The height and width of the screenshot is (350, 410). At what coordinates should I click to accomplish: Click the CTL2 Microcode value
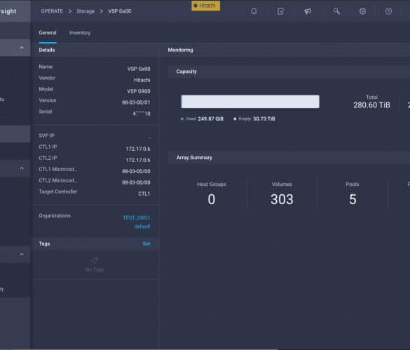coord(136,183)
